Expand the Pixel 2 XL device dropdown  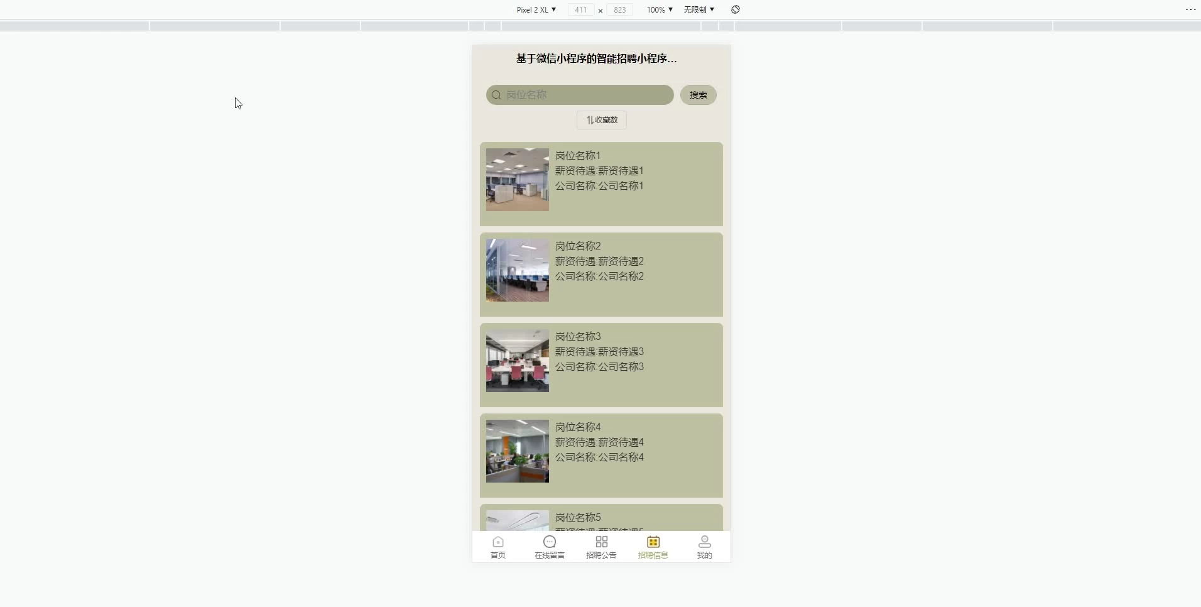(x=536, y=9)
